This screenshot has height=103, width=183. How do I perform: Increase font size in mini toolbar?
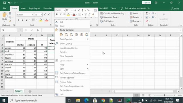click(75, 10)
